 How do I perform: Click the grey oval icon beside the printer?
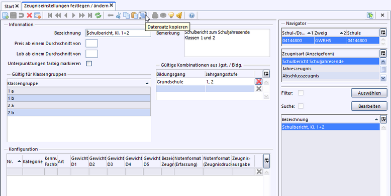(163, 16)
